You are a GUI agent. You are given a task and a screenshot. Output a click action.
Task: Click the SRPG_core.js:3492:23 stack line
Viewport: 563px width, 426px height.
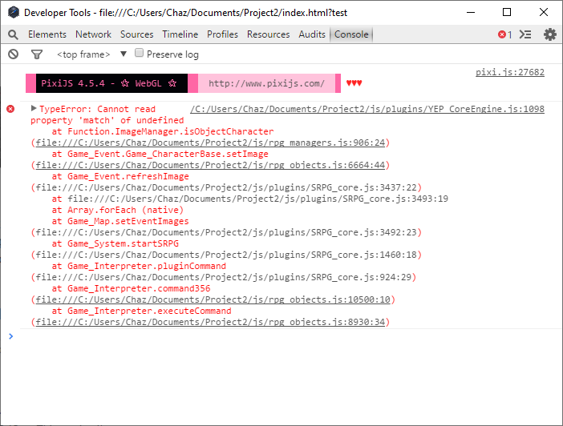click(x=226, y=232)
